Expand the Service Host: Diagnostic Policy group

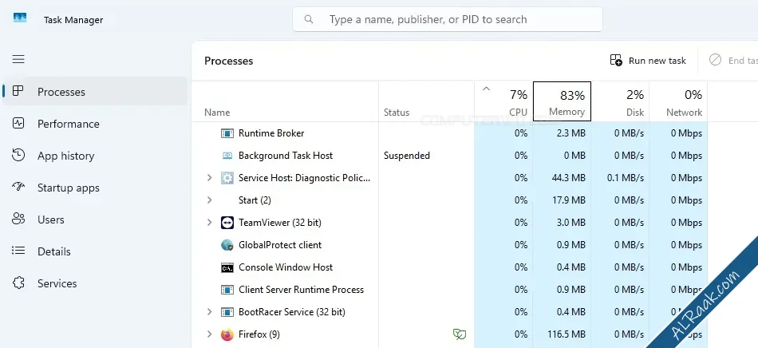(209, 178)
